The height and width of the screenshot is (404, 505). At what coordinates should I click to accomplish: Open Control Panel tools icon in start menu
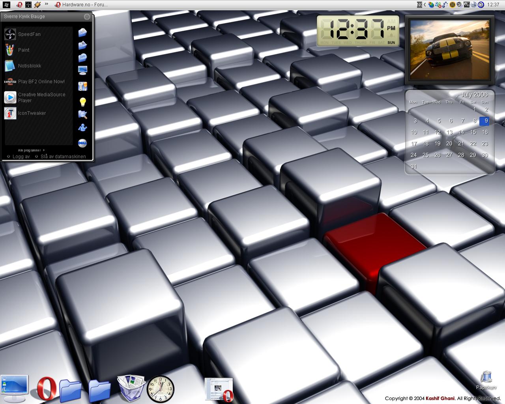[x=82, y=86]
